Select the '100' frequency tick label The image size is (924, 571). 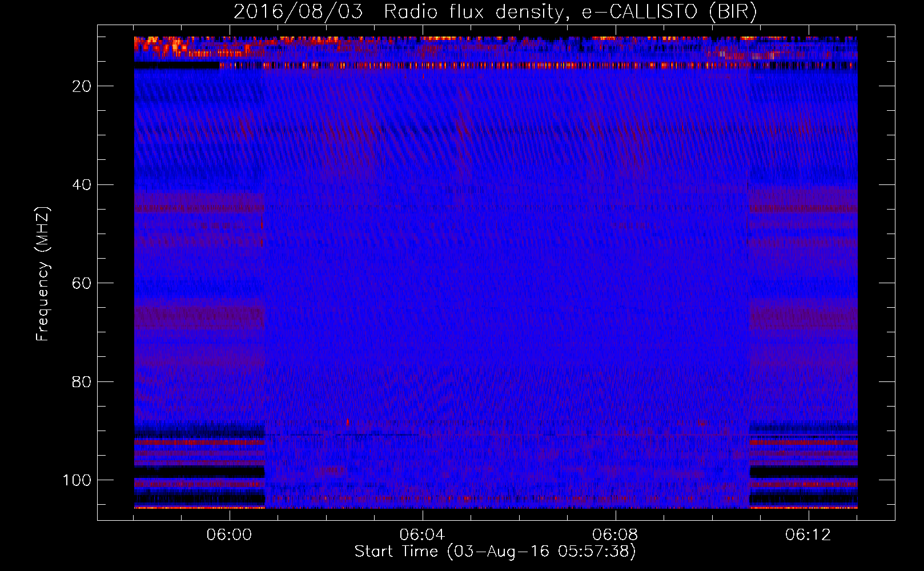(77, 480)
